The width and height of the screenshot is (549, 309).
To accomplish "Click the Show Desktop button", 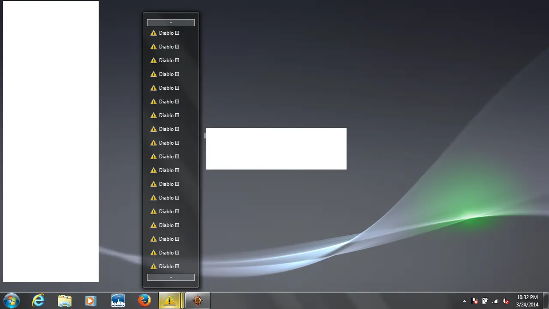I will click(546, 300).
